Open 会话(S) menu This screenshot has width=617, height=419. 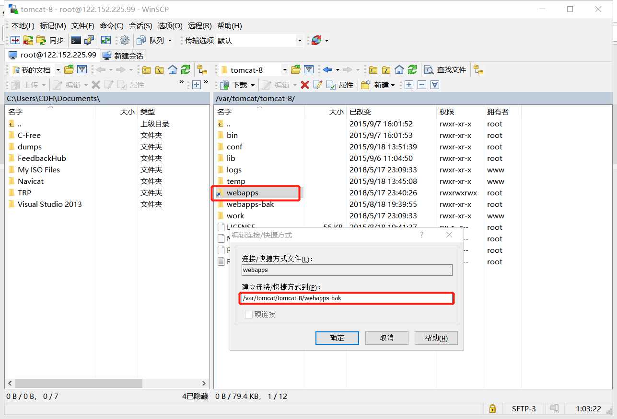[140, 26]
